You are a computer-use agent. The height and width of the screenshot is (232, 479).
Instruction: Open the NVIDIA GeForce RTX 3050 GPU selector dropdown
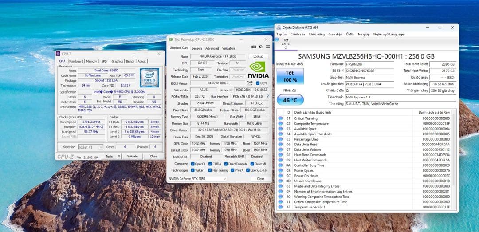(x=197, y=179)
